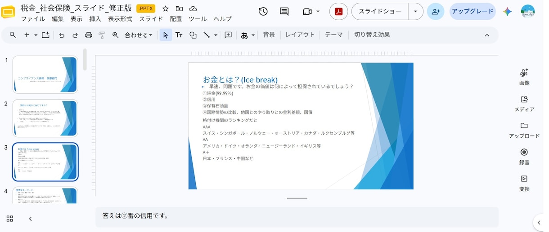Select slide 2 thumbnail
The height and width of the screenshot is (232, 549).
coord(45,118)
